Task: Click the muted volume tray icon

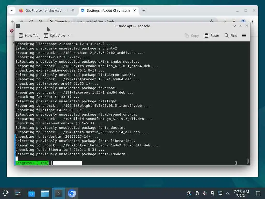Action: click(x=204, y=193)
